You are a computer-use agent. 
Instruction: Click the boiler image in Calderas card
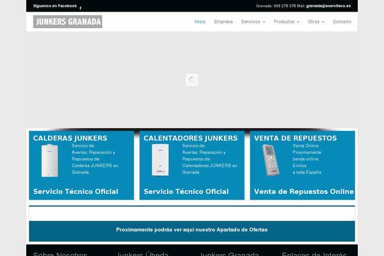50,161
